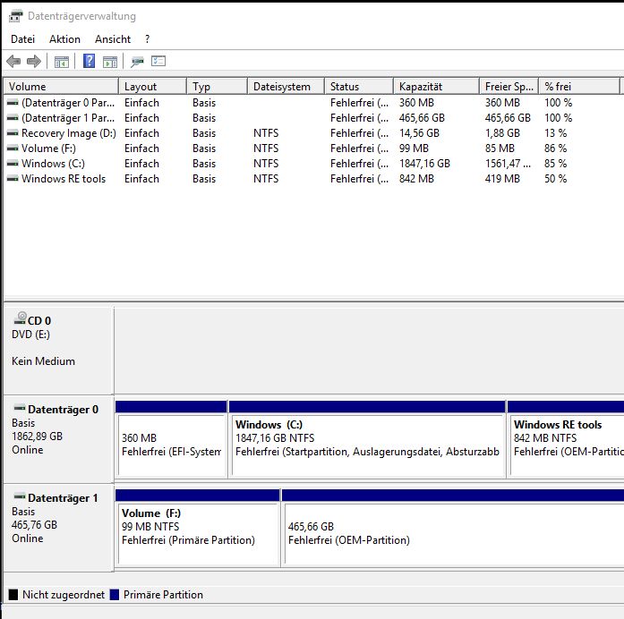The width and height of the screenshot is (624, 619).
Task: Open the ? help menu
Action: pos(147,39)
